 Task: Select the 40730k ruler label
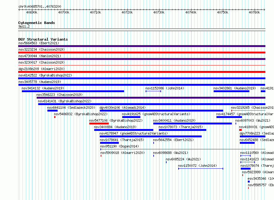pyautogui.click(x=159, y=12)
